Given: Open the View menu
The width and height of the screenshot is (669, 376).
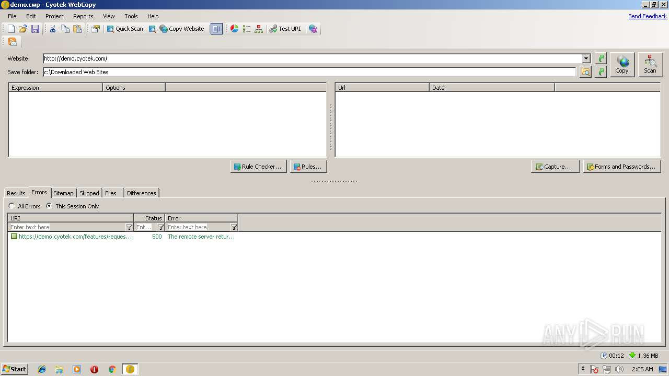Looking at the screenshot, I should (109, 16).
